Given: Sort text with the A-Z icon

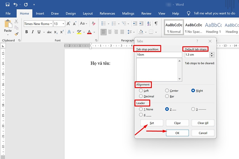Looking at the screenshot, I should click(x=149, y=24).
